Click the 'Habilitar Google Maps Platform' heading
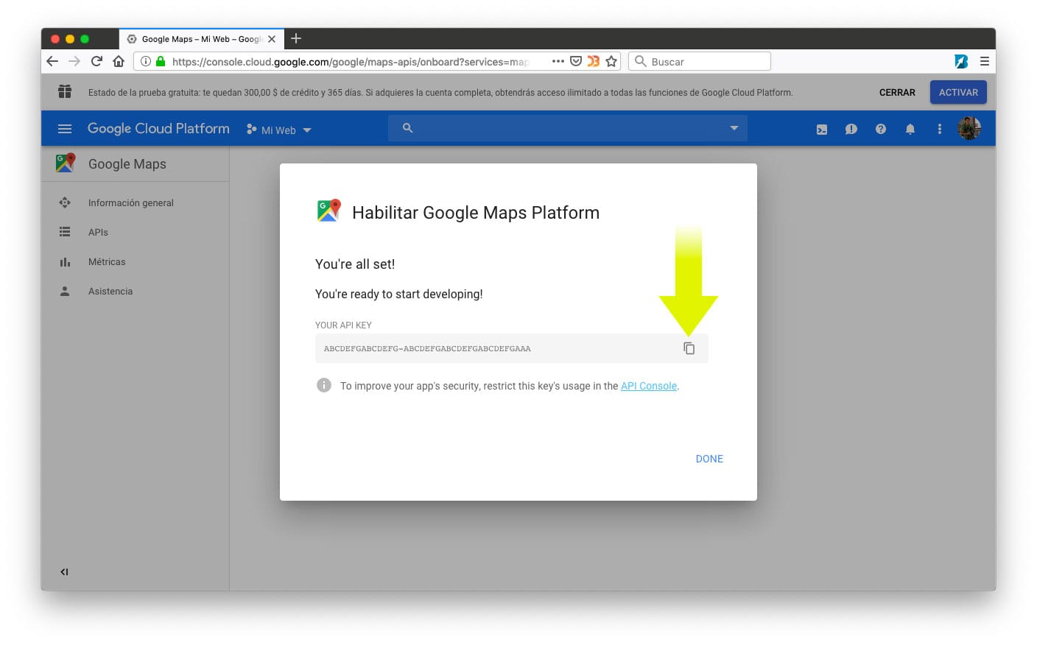The image size is (1037, 645). [x=476, y=213]
